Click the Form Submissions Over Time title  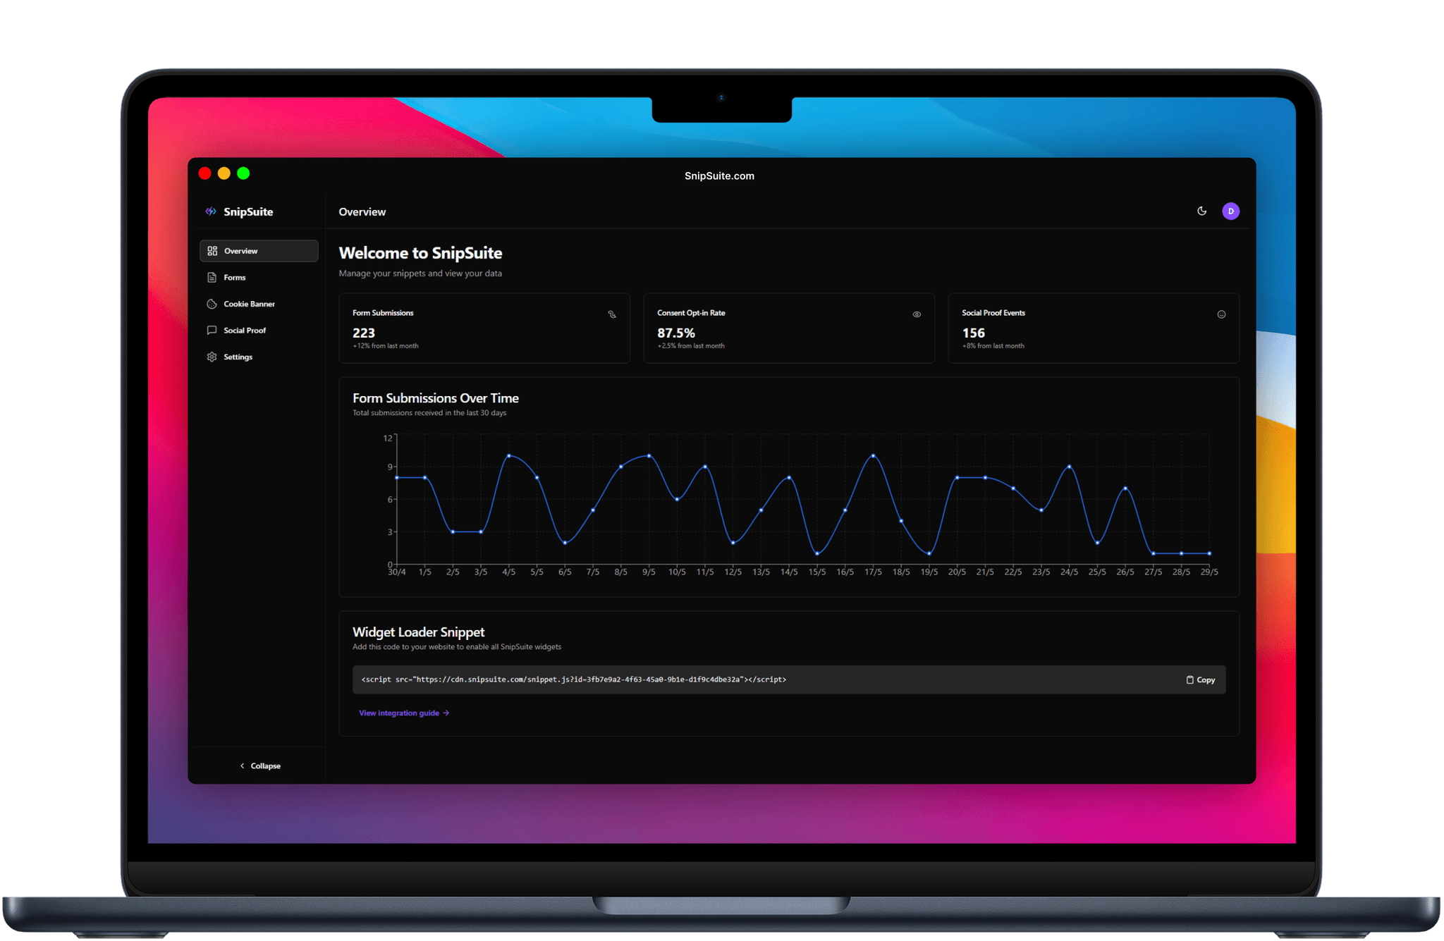coord(436,398)
